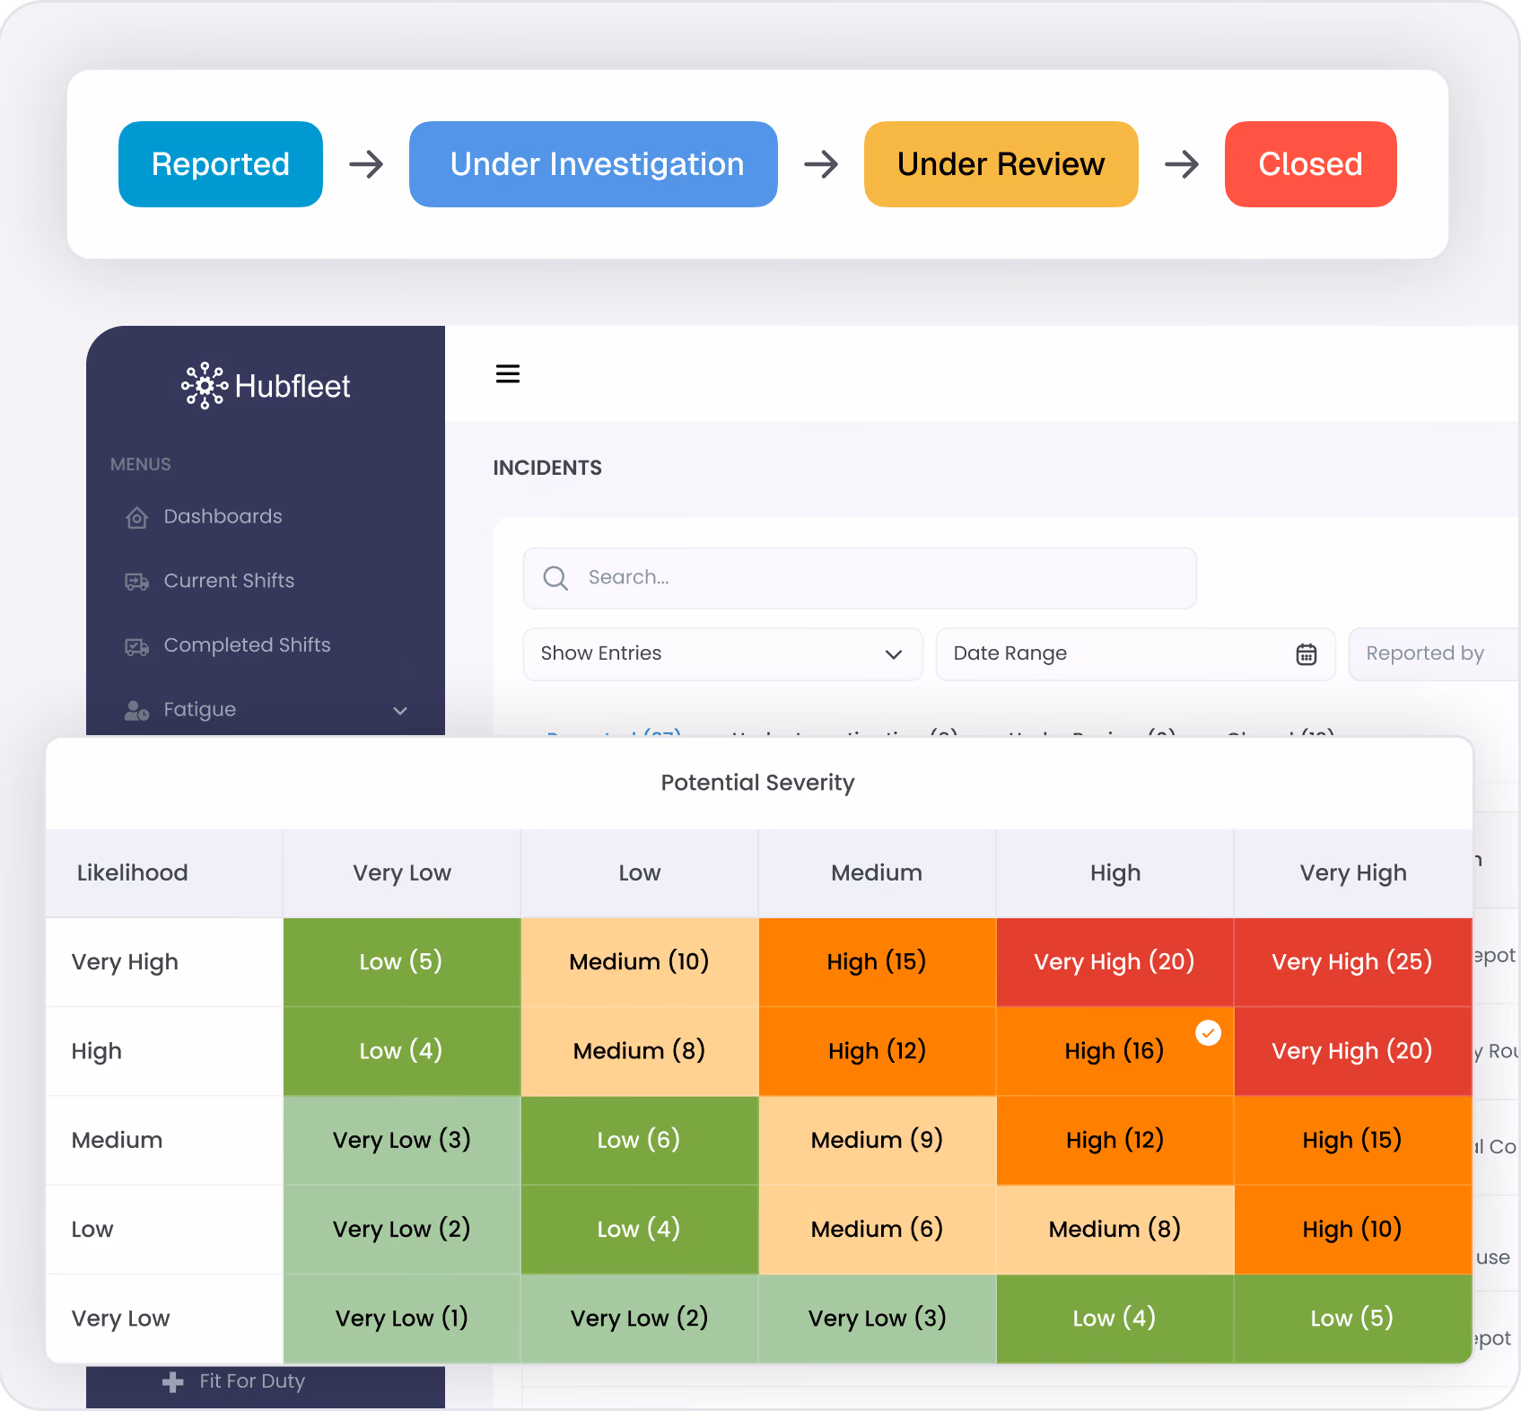Open the Reported by dropdown
Image resolution: width=1521 pixels, height=1411 pixels.
pos(1434,654)
